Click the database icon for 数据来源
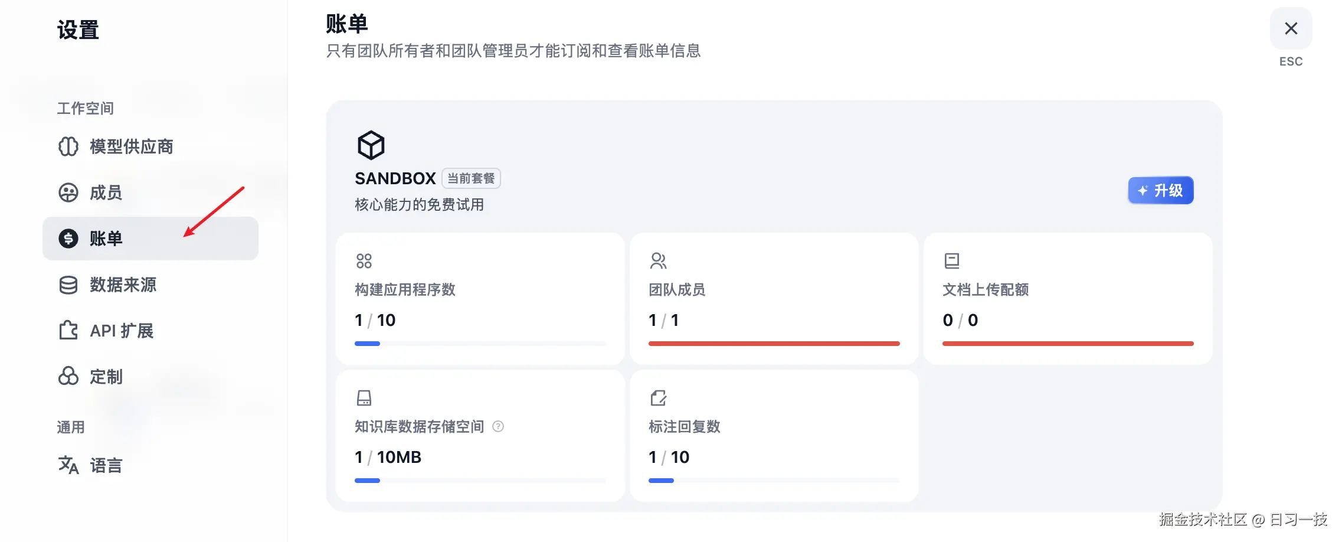The height and width of the screenshot is (542, 1342). [x=68, y=285]
